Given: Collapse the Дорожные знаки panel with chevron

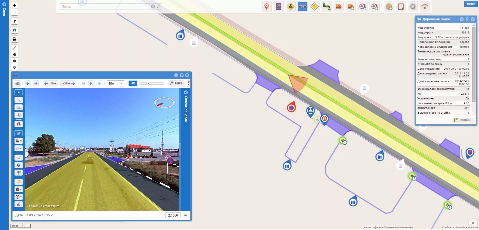Looking at the screenshot, I should pyautogui.click(x=462, y=19).
